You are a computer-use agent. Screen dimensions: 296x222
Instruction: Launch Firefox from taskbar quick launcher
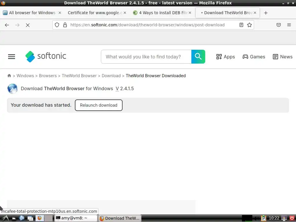coord(40,218)
